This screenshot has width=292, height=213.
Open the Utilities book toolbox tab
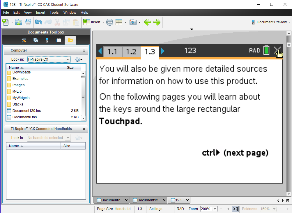tap(59, 40)
